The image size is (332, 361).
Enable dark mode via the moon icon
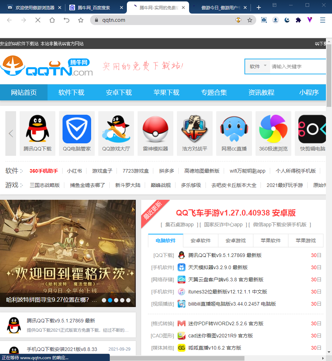coord(287,20)
